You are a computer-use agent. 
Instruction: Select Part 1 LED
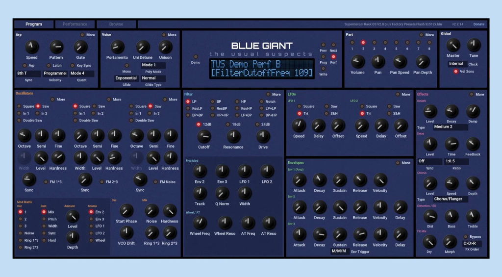click(x=352, y=42)
